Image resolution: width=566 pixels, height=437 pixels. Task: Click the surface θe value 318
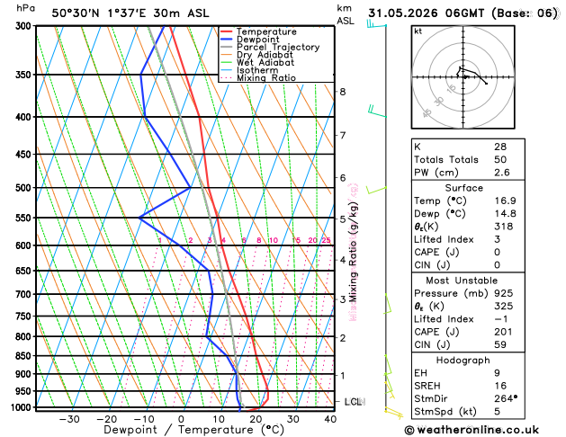[504, 227]
